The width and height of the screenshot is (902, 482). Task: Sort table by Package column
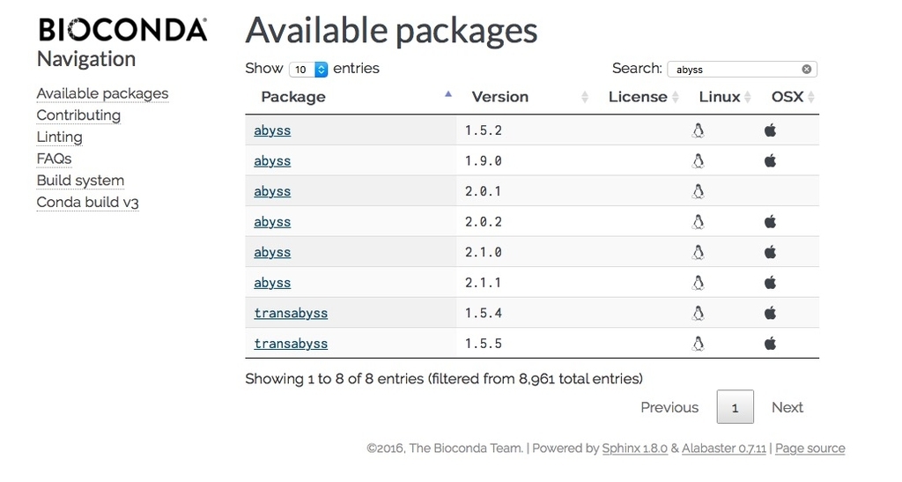[293, 97]
